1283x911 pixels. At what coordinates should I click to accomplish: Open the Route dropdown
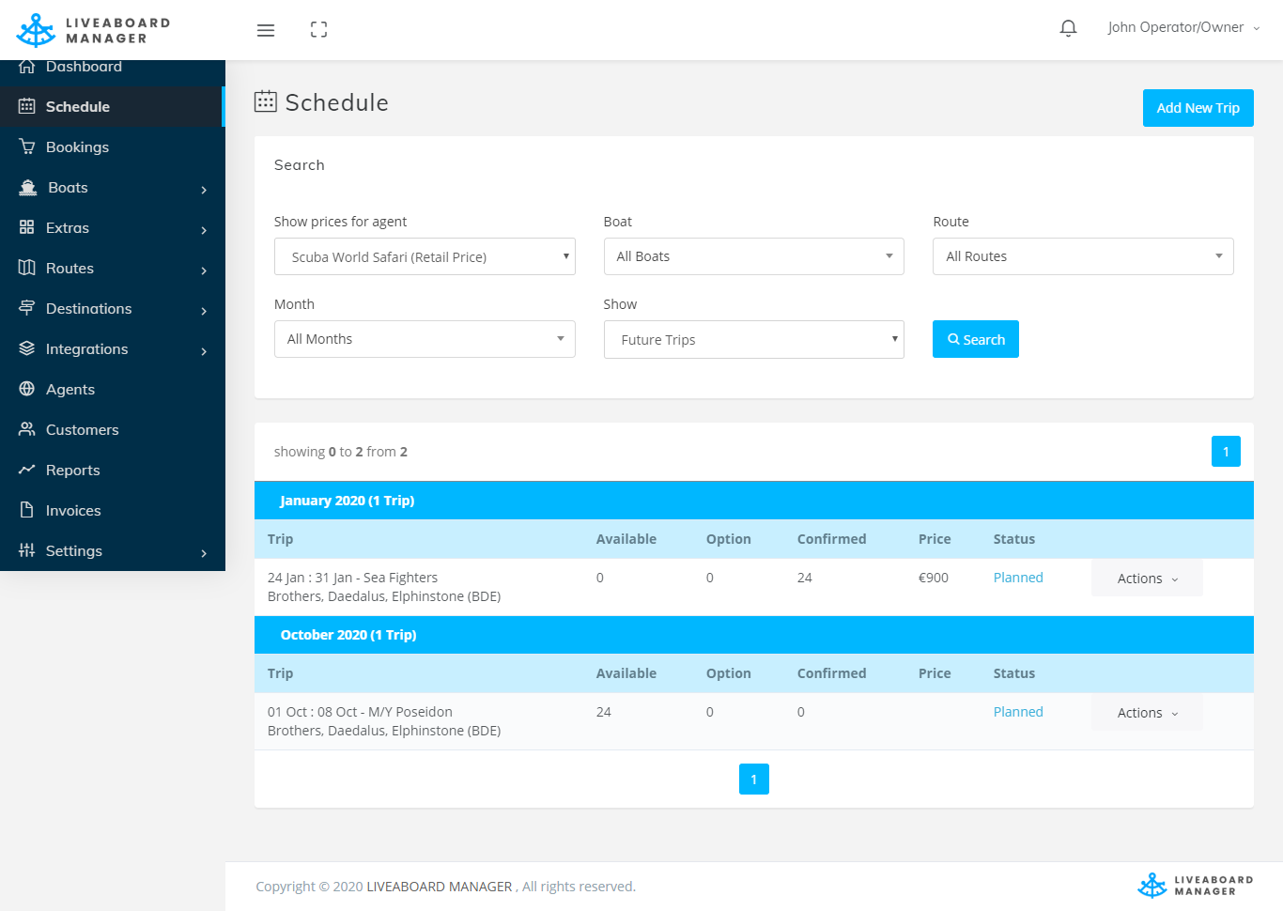tap(1082, 256)
